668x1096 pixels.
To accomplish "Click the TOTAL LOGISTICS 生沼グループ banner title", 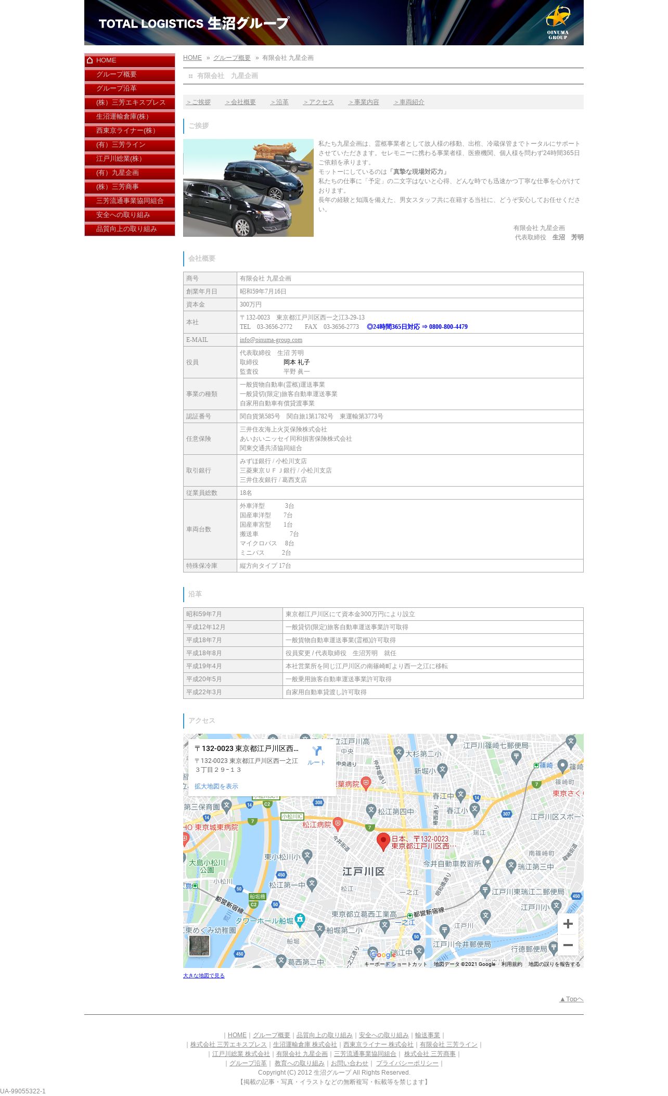I will [x=194, y=23].
